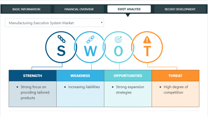The width and height of the screenshot is (208, 116).
Task: Click the dark blue Strength header
Action: click(32, 76)
